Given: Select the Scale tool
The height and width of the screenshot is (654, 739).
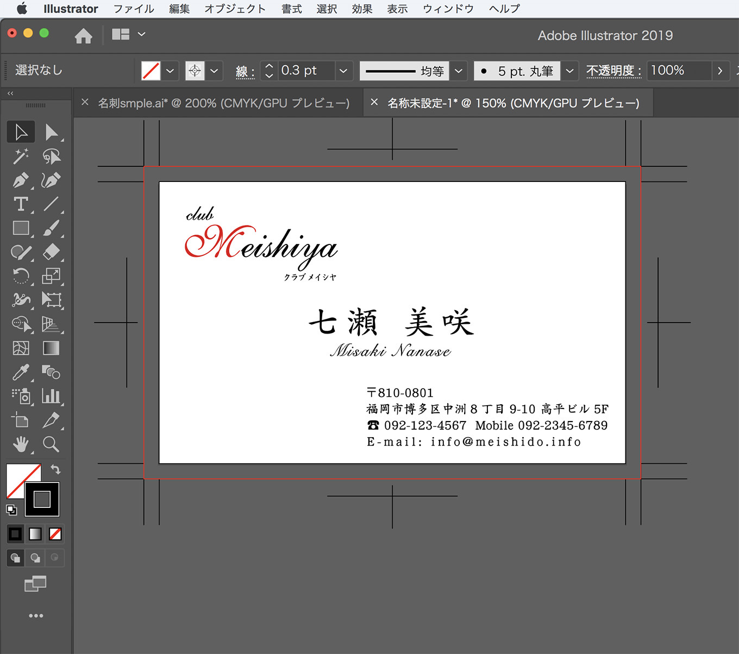Looking at the screenshot, I should (x=52, y=276).
